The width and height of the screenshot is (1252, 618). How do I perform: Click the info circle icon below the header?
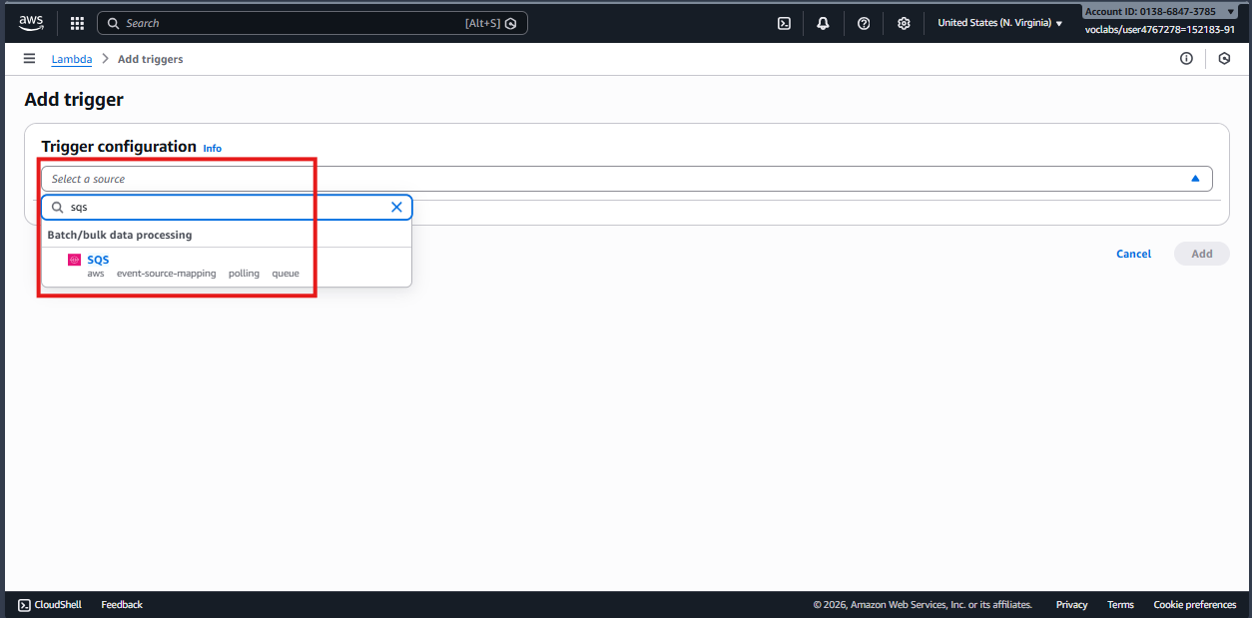tap(1186, 59)
